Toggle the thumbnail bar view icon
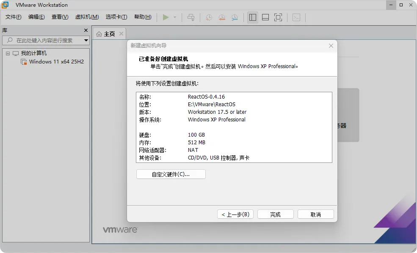Viewport: 417px width, 253px height. [x=265, y=17]
